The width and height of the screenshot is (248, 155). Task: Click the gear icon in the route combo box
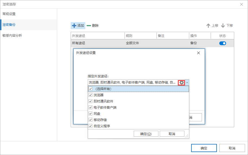(x=181, y=82)
